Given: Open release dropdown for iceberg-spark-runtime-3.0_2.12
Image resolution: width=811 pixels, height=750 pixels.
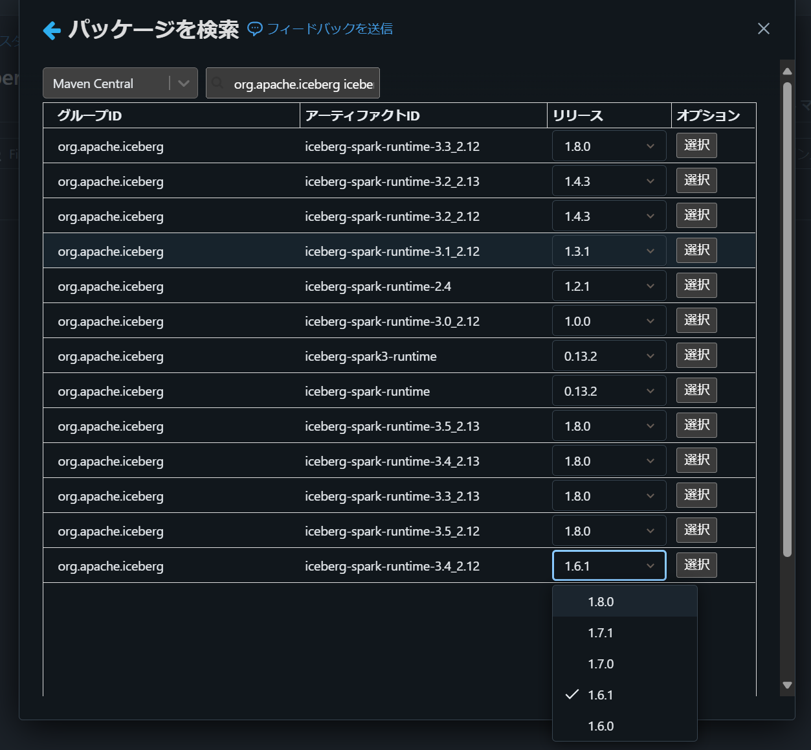Looking at the screenshot, I should pos(609,321).
